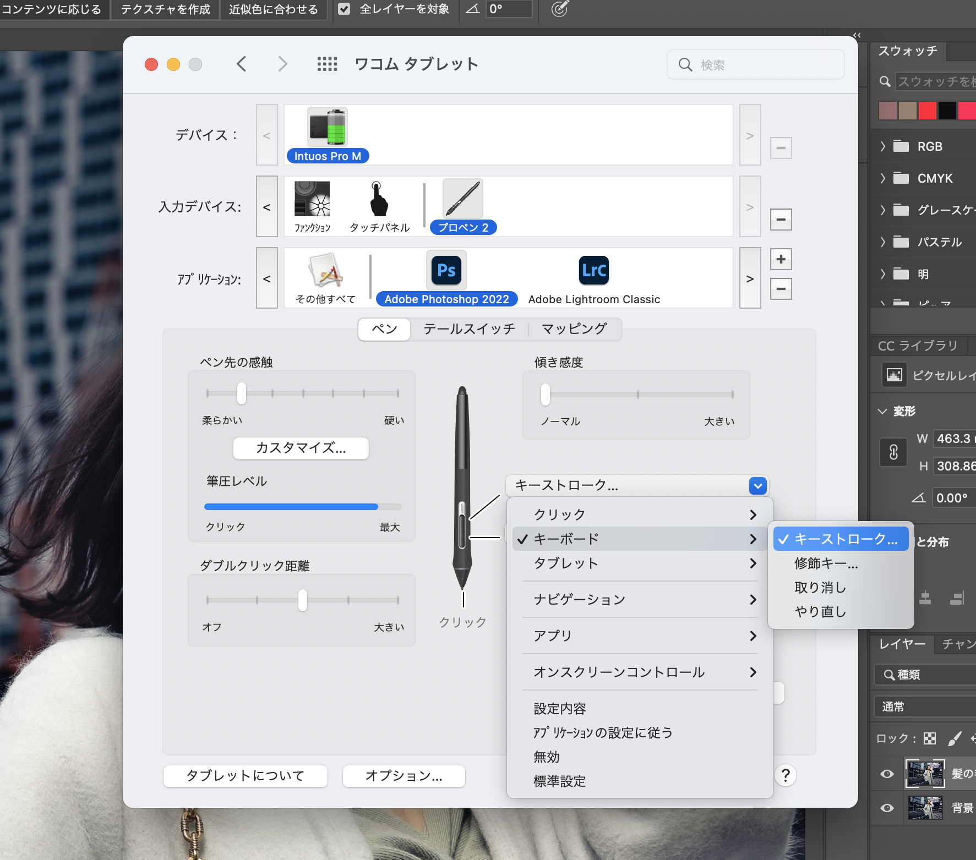Open the クリック submenu

point(640,514)
